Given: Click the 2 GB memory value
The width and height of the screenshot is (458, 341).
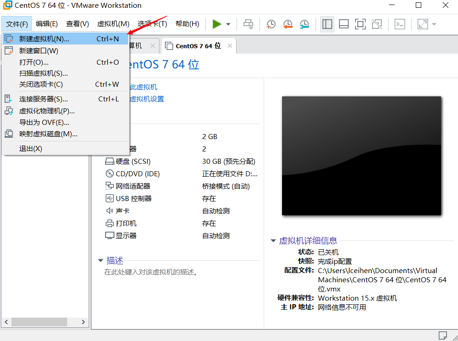Looking at the screenshot, I should (x=210, y=136).
